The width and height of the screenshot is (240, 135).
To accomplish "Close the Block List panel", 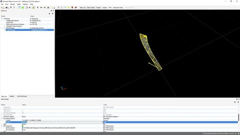I will pyautogui.click(x=53, y=11).
